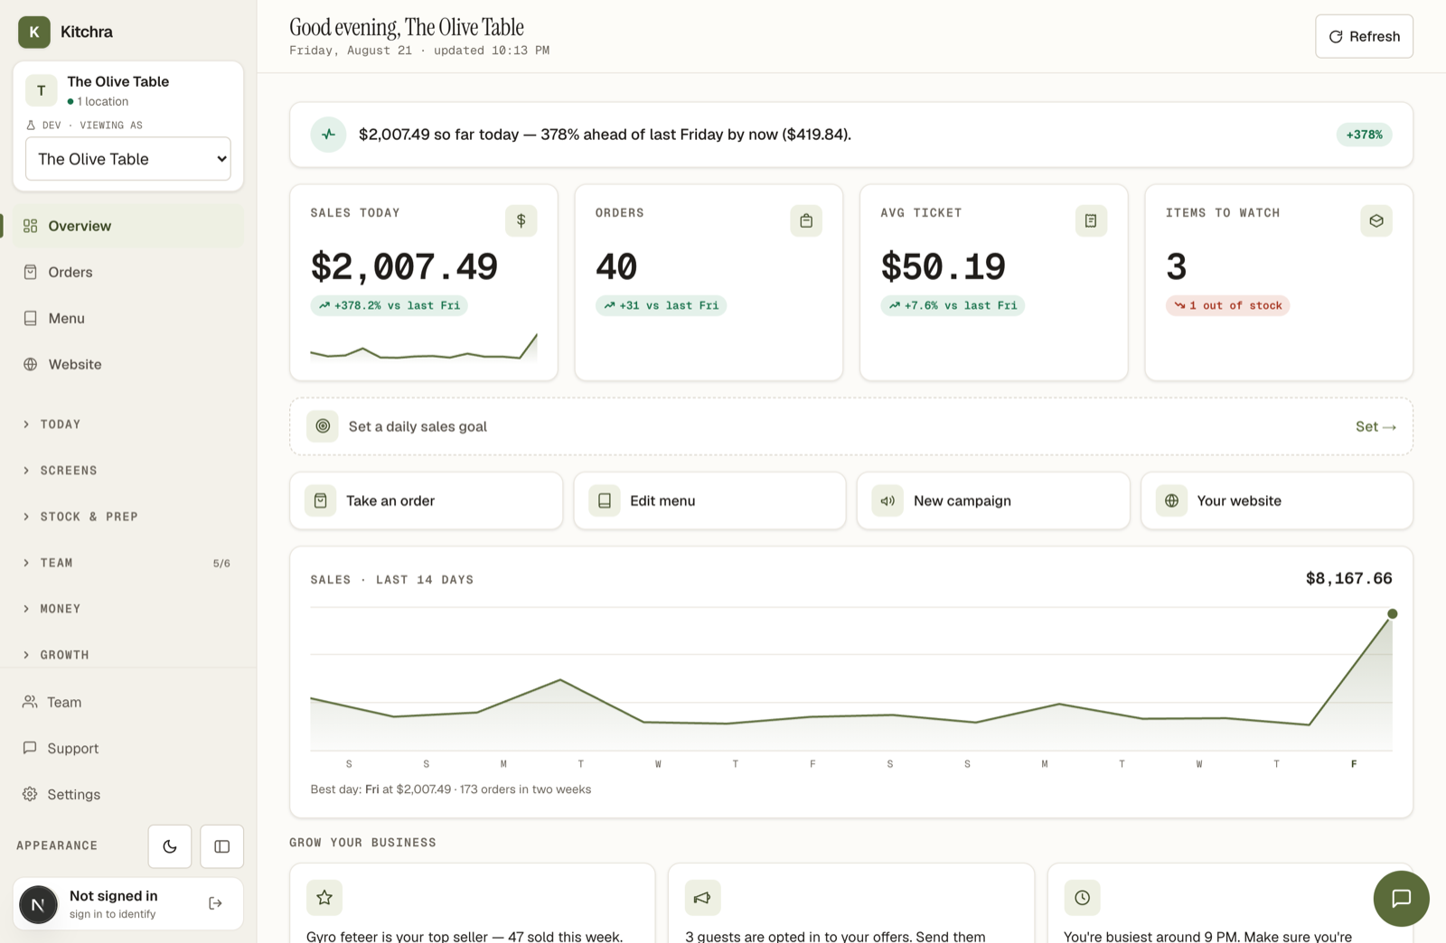Click the '+378.2% vs last Fri' badge

[389, 305]
